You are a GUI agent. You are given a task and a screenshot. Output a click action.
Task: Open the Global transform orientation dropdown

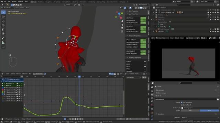click(x=68, y=5)
